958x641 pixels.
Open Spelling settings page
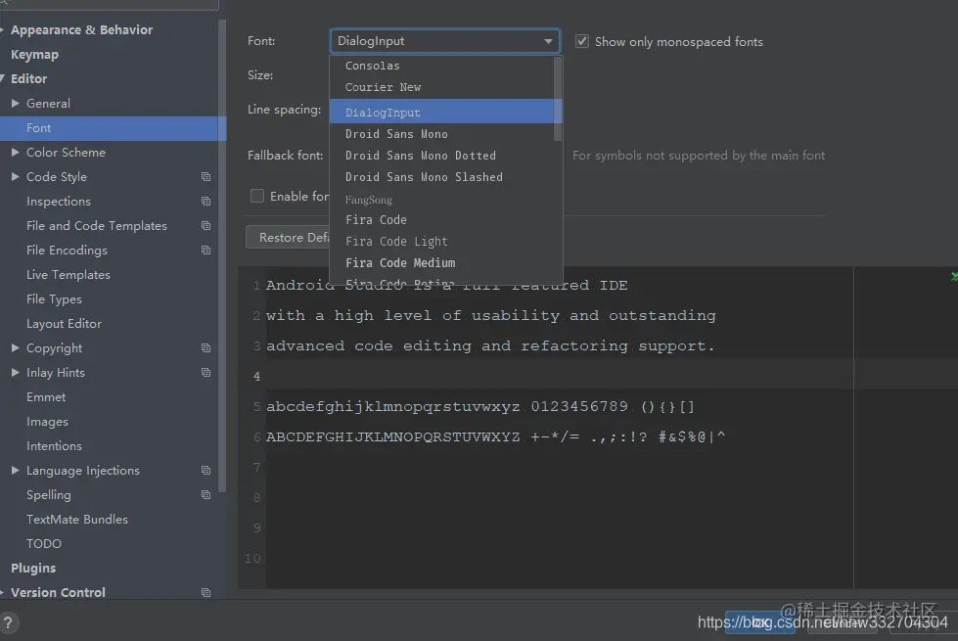click(x=48, y=494)
